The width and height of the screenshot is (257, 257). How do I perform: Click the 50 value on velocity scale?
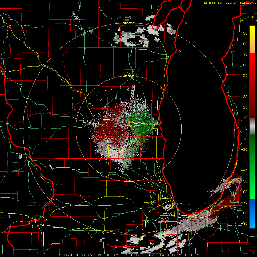coord(245,76)
